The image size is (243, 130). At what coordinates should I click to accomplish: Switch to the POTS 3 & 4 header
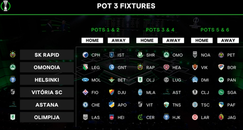pos(160,30)
